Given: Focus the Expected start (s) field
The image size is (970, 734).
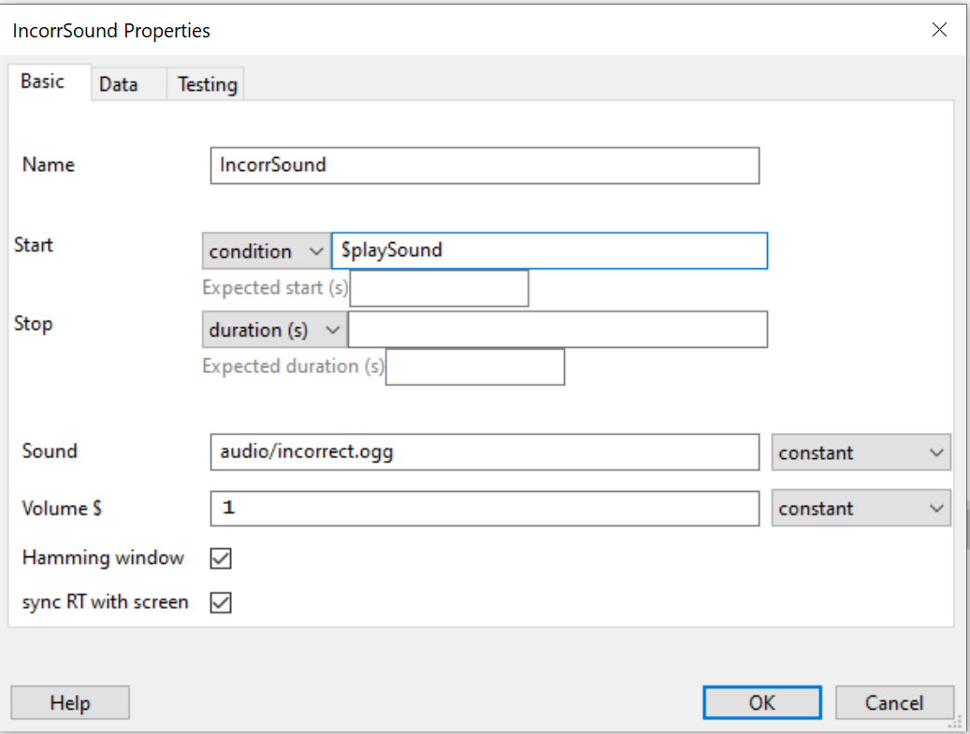Looking at the screenshot, I should click(x=439, y=289).
